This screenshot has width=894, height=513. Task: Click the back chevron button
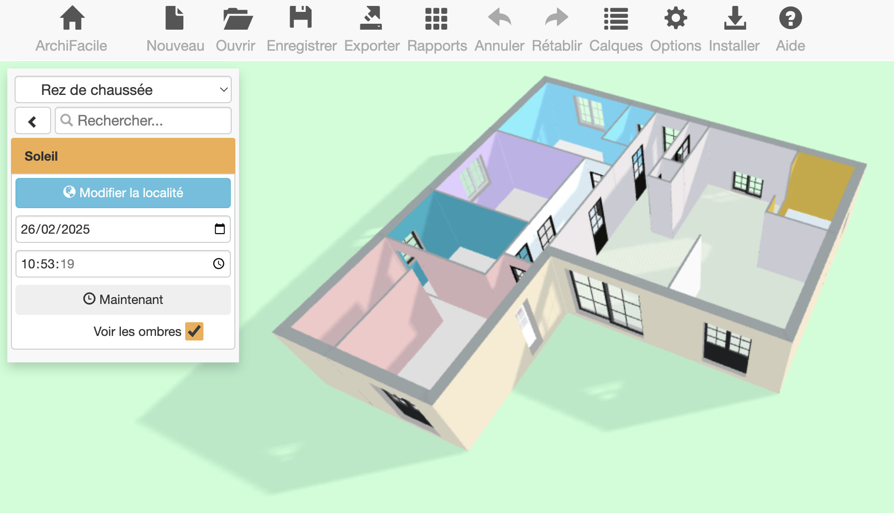click(x=32, y=121)
